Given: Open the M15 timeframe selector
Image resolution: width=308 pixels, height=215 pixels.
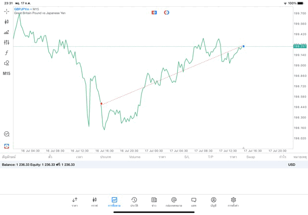Looking at the screenshot, I should [x=7, y=74].
